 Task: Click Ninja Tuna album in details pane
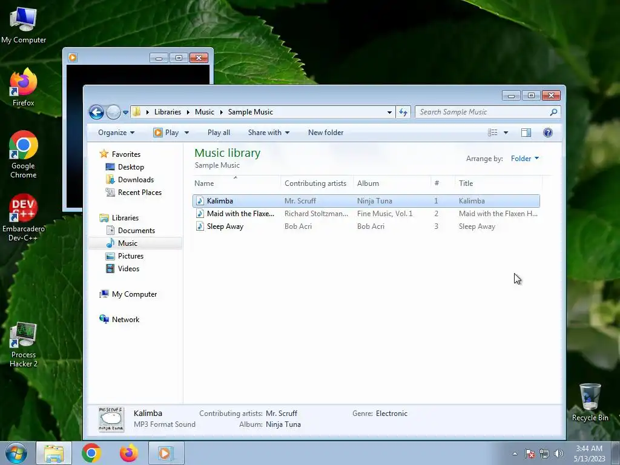pos(283,424)
